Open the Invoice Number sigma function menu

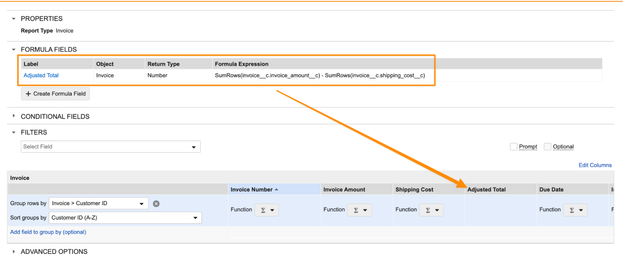tap(266, 210)
